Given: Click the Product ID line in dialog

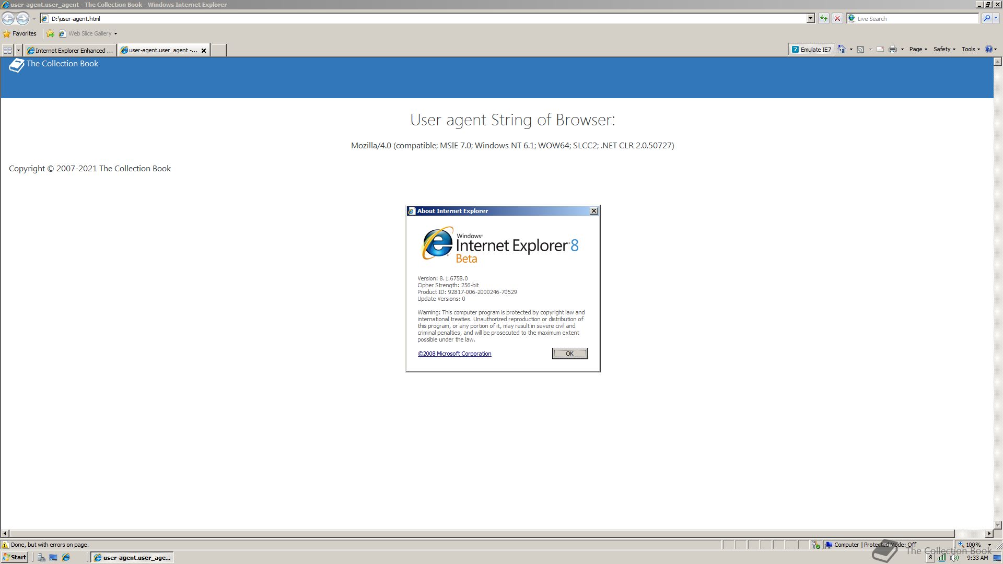Looking at the screenshot, I should click(x=467, y=292).
